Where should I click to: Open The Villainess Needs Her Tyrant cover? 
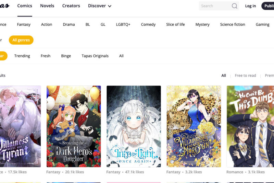pyautogui.click(x=21, y=126)
